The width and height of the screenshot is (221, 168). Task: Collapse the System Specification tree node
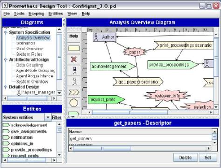click(x=6, y=32)
